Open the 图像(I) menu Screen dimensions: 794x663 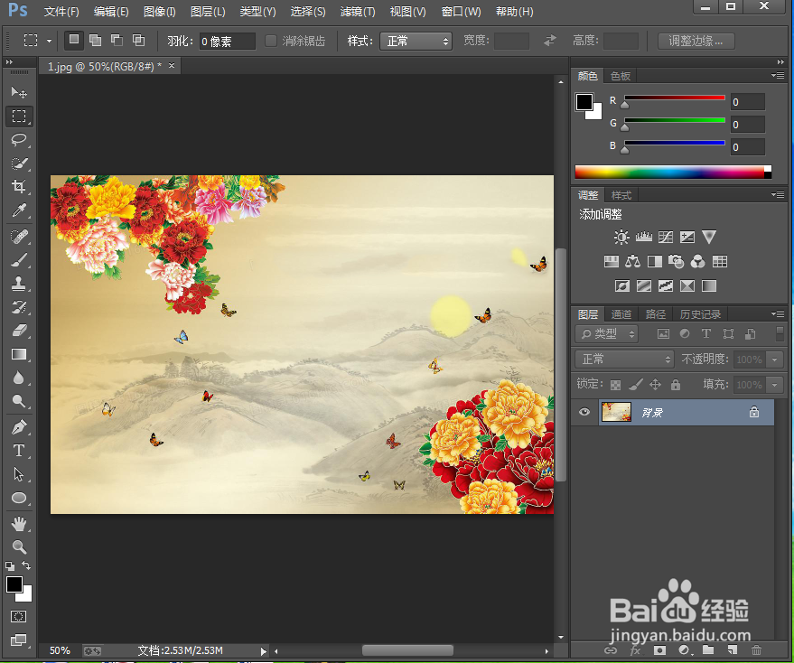click(x=160, y=11)
